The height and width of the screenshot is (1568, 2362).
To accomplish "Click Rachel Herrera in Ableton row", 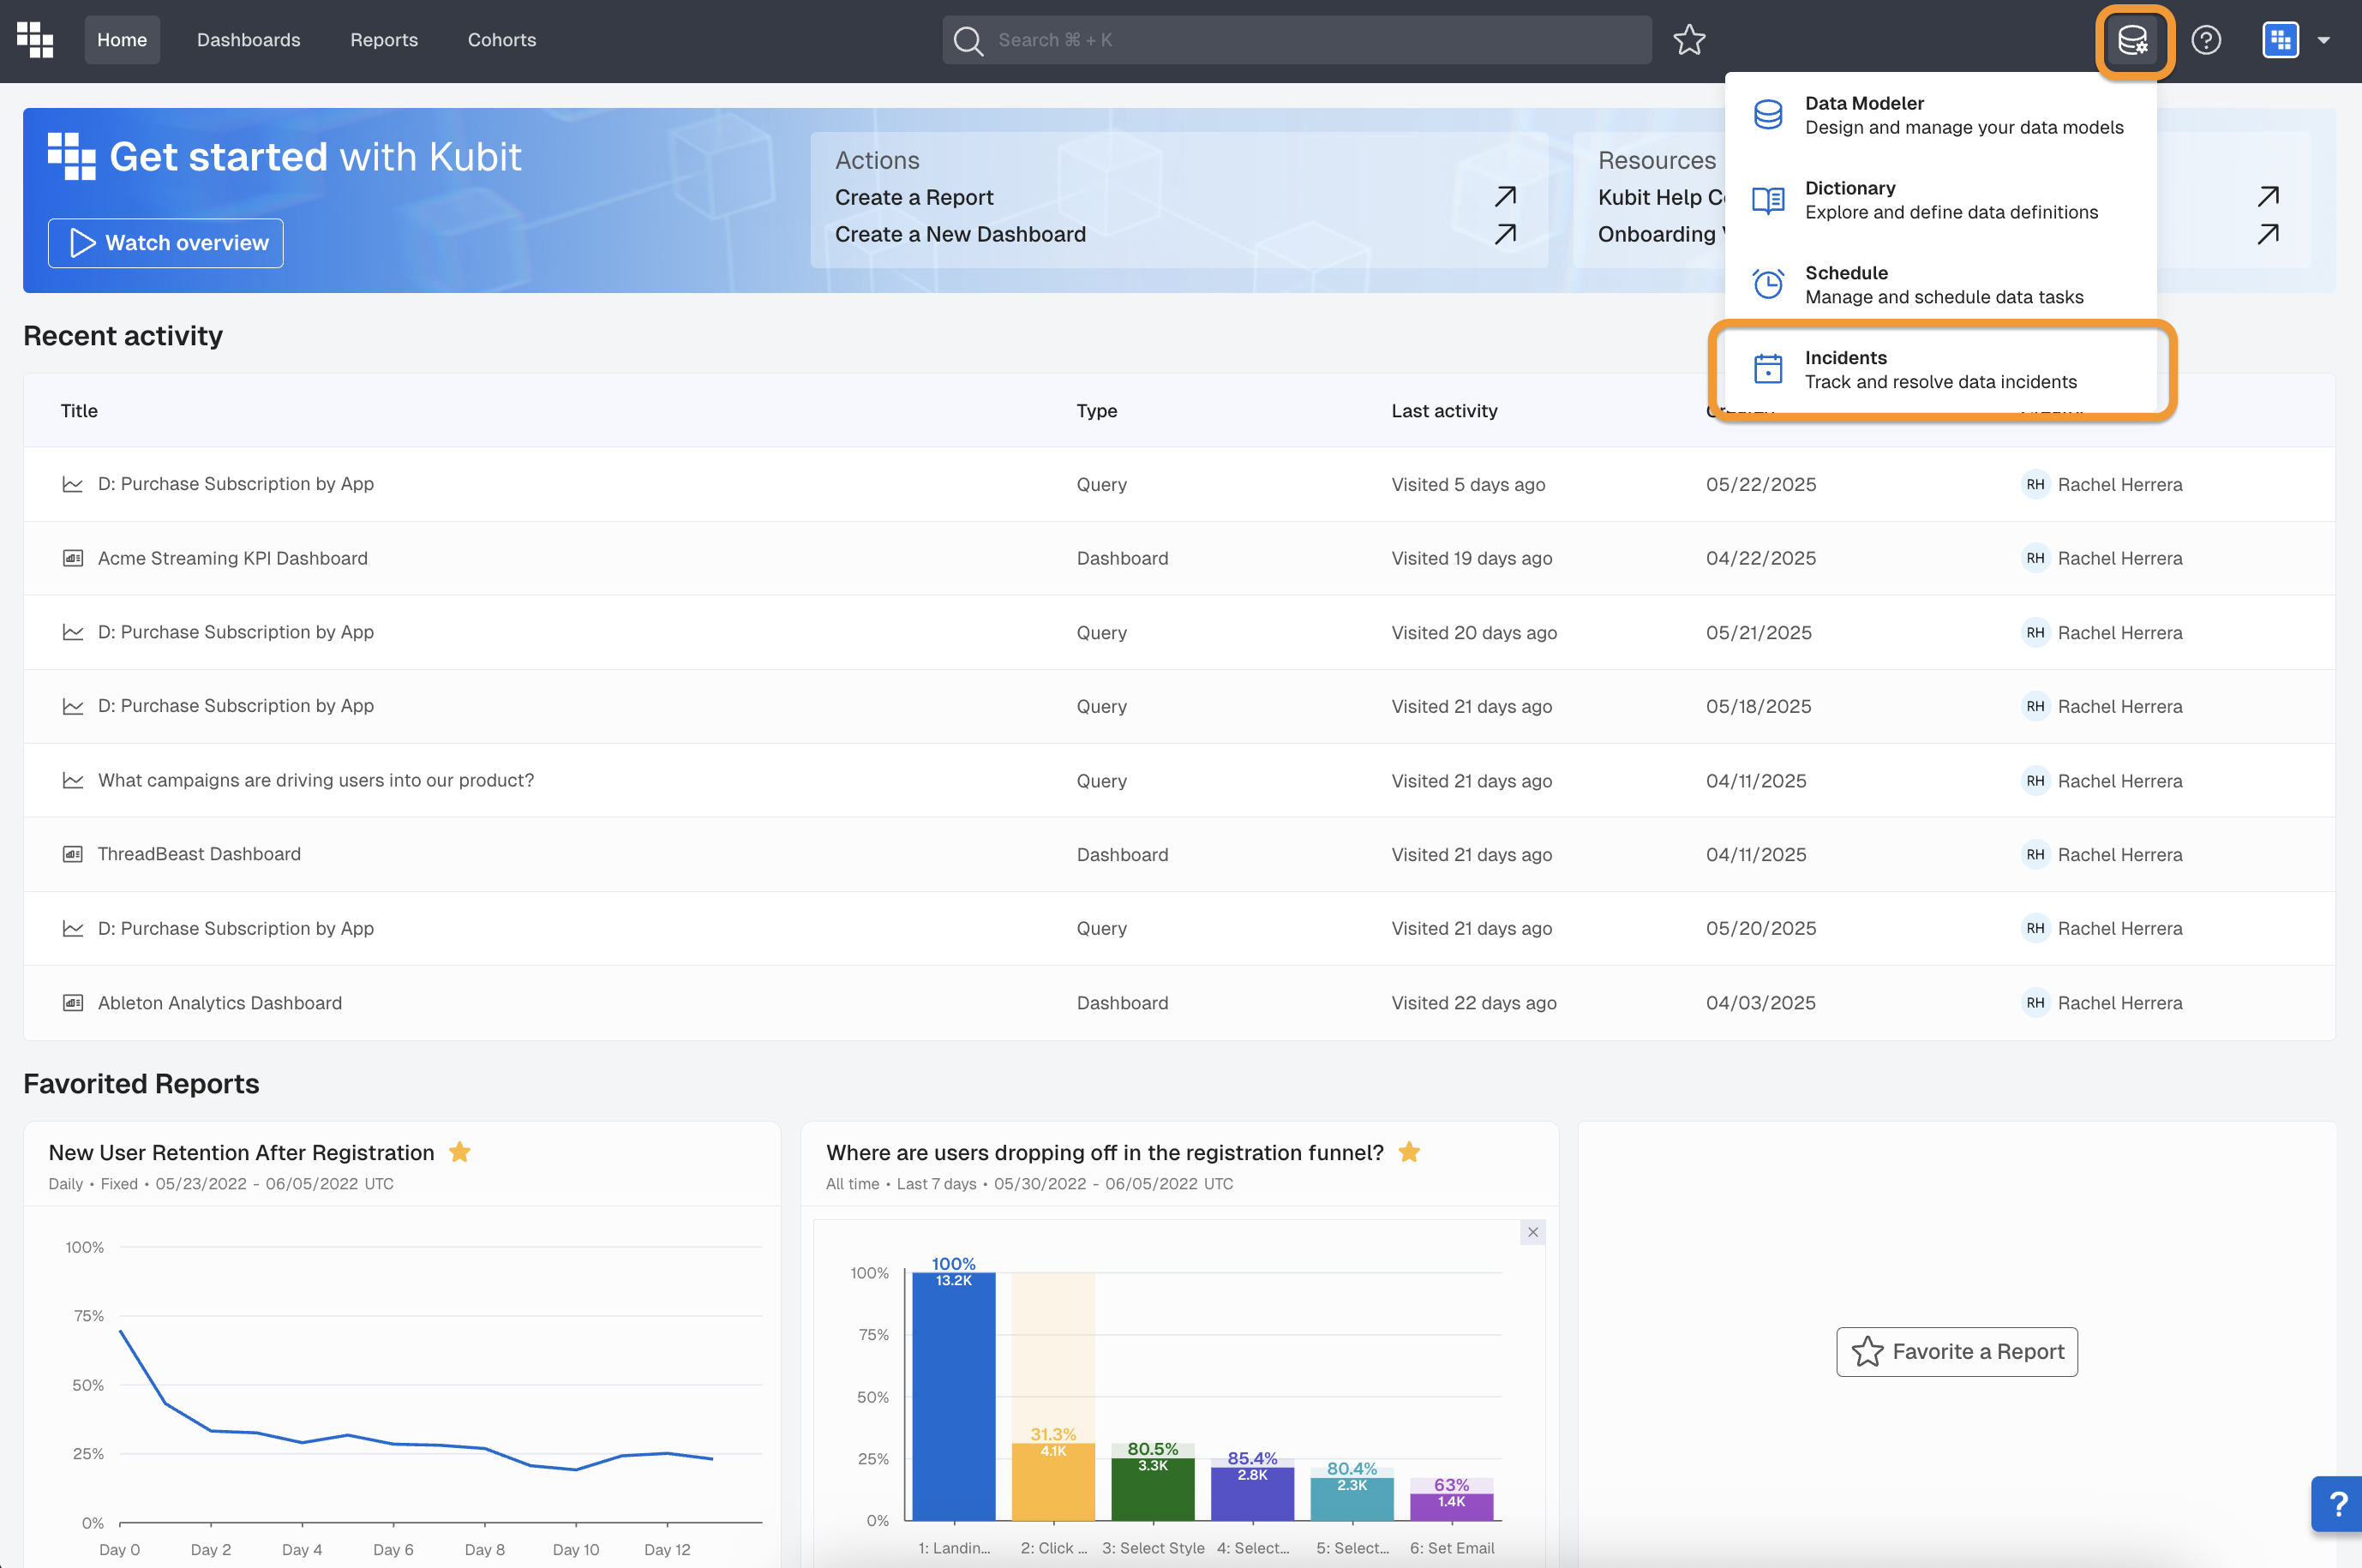I will tap(2120, 1003).
